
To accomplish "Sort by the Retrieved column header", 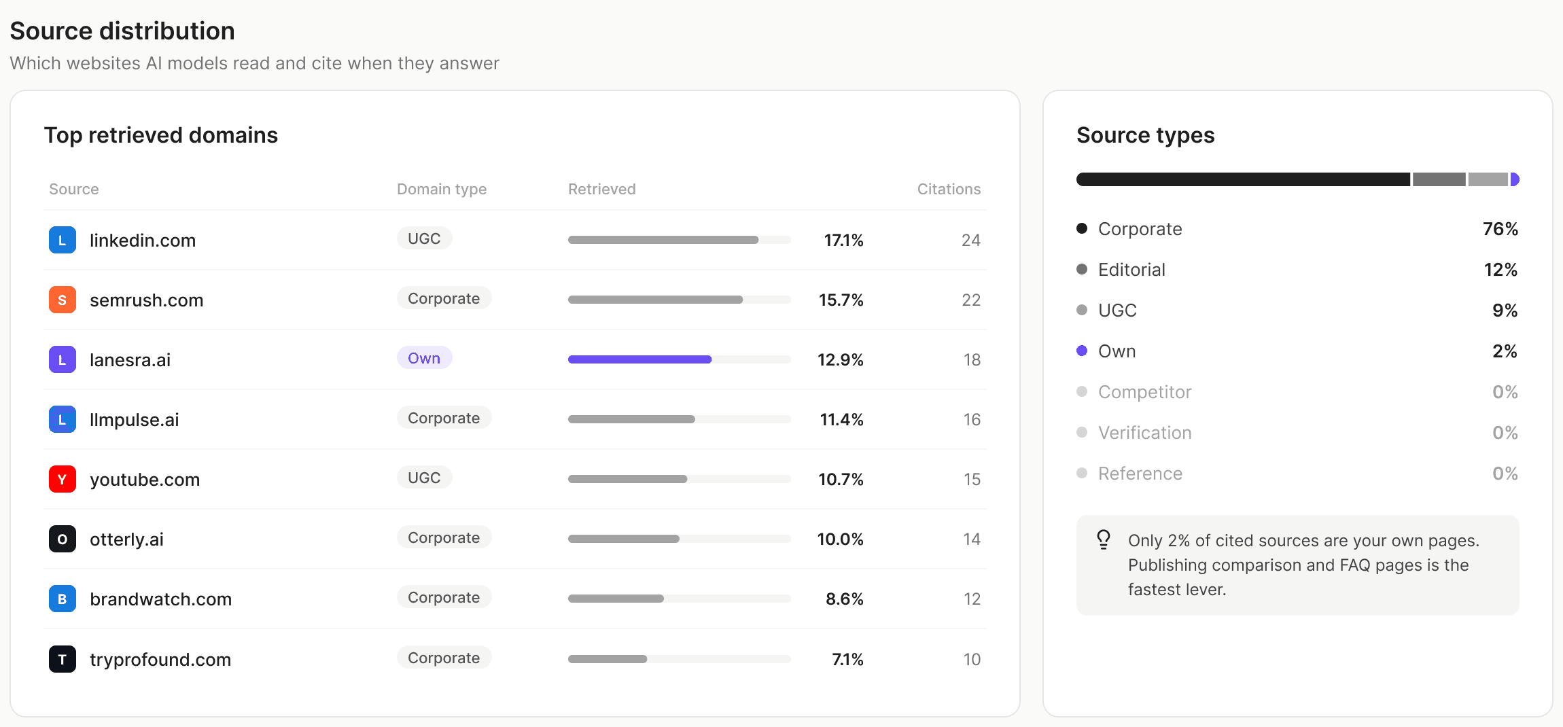I will (x=602, y=189).
